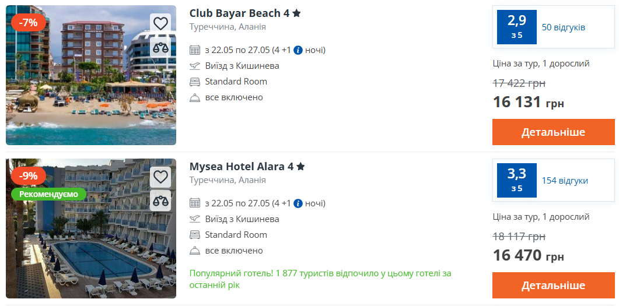The height and width of the screenshot is (306, 619).
Task: Compare Mysea Hotel Alara using scales icon
Action: pyautogui.click(x=160, y=201)
